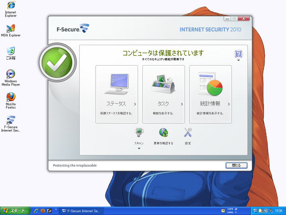Expand quick launch overflow chevron
This screenshot has width=286, height=215.
click(56, 209)
